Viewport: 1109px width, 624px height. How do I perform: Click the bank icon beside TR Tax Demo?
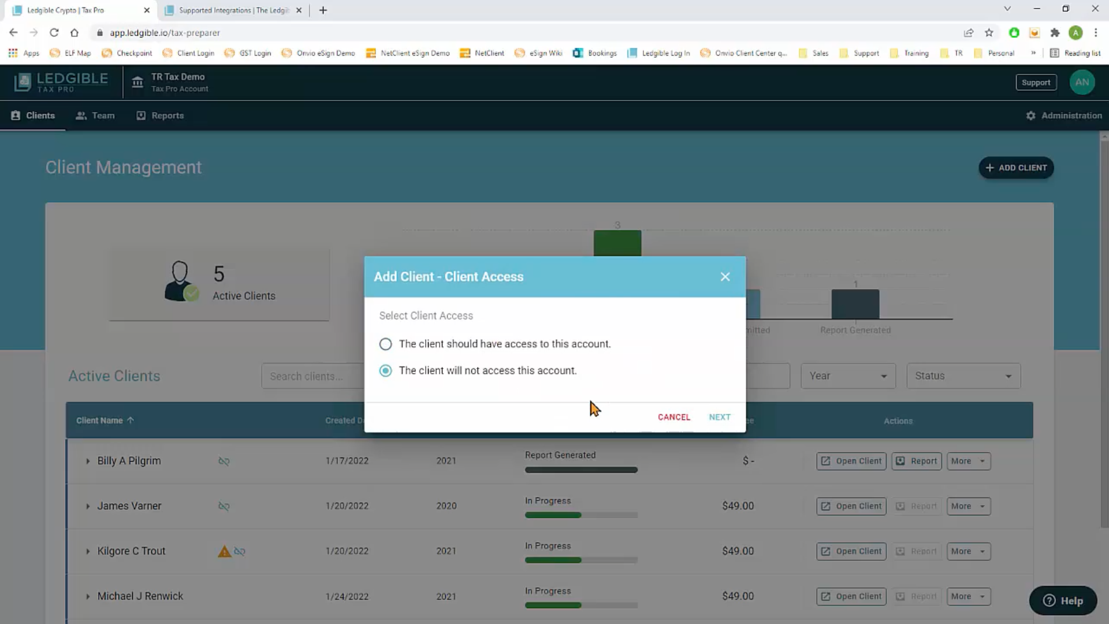coord(137,82)
